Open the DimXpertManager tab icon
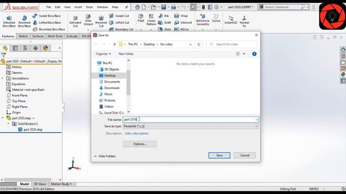This screenshot has width=346, height=194. pyautogui.click(x=36, y=48)
